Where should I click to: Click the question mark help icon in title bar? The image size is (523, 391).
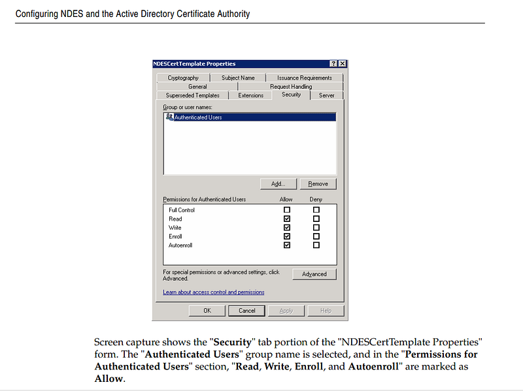(x=333, y=63)
